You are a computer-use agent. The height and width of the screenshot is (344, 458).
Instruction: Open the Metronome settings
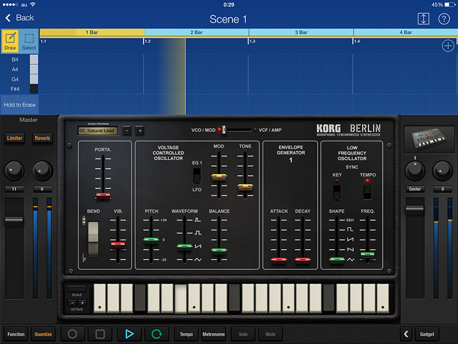[214, 334]
